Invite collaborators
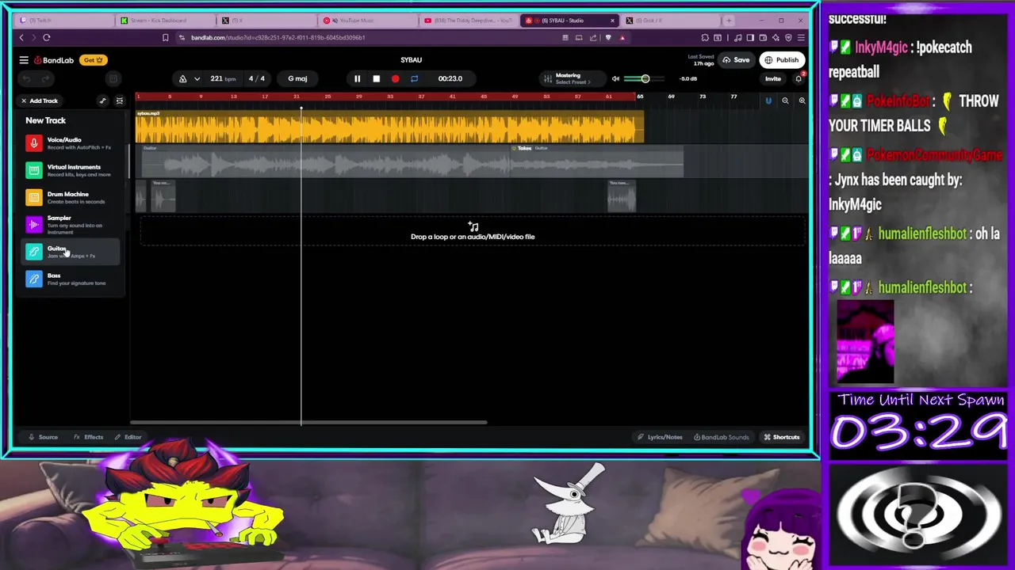Screen dimensions: 1015x570 tap(772, 78)
